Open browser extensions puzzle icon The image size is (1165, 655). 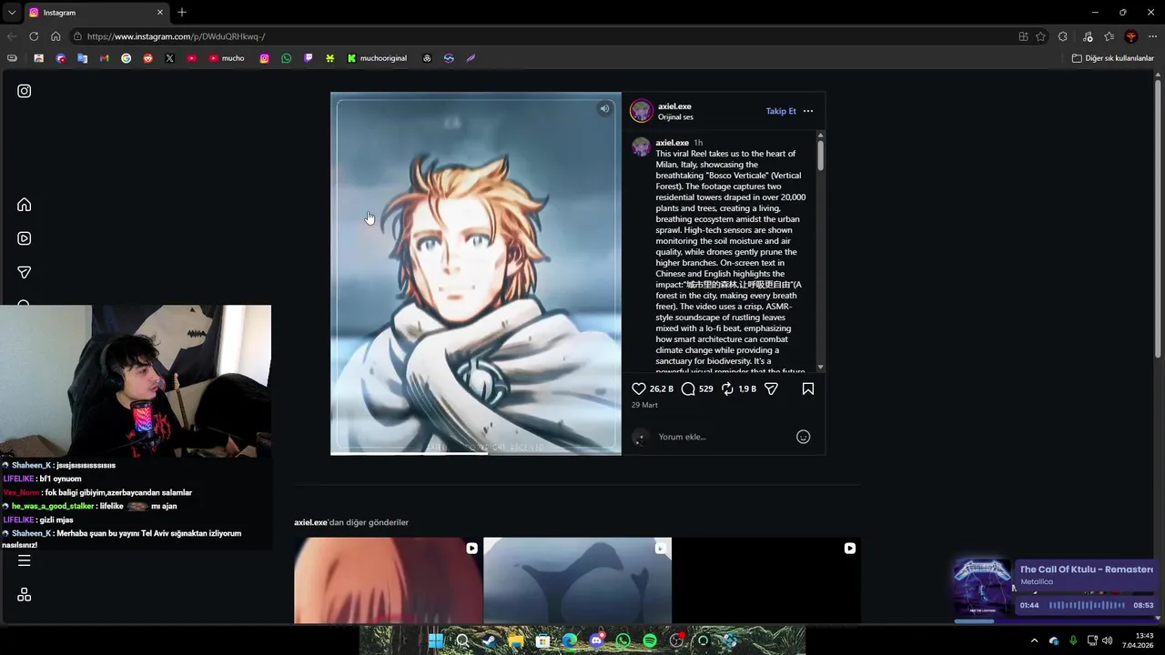(x=1063, y=36)
